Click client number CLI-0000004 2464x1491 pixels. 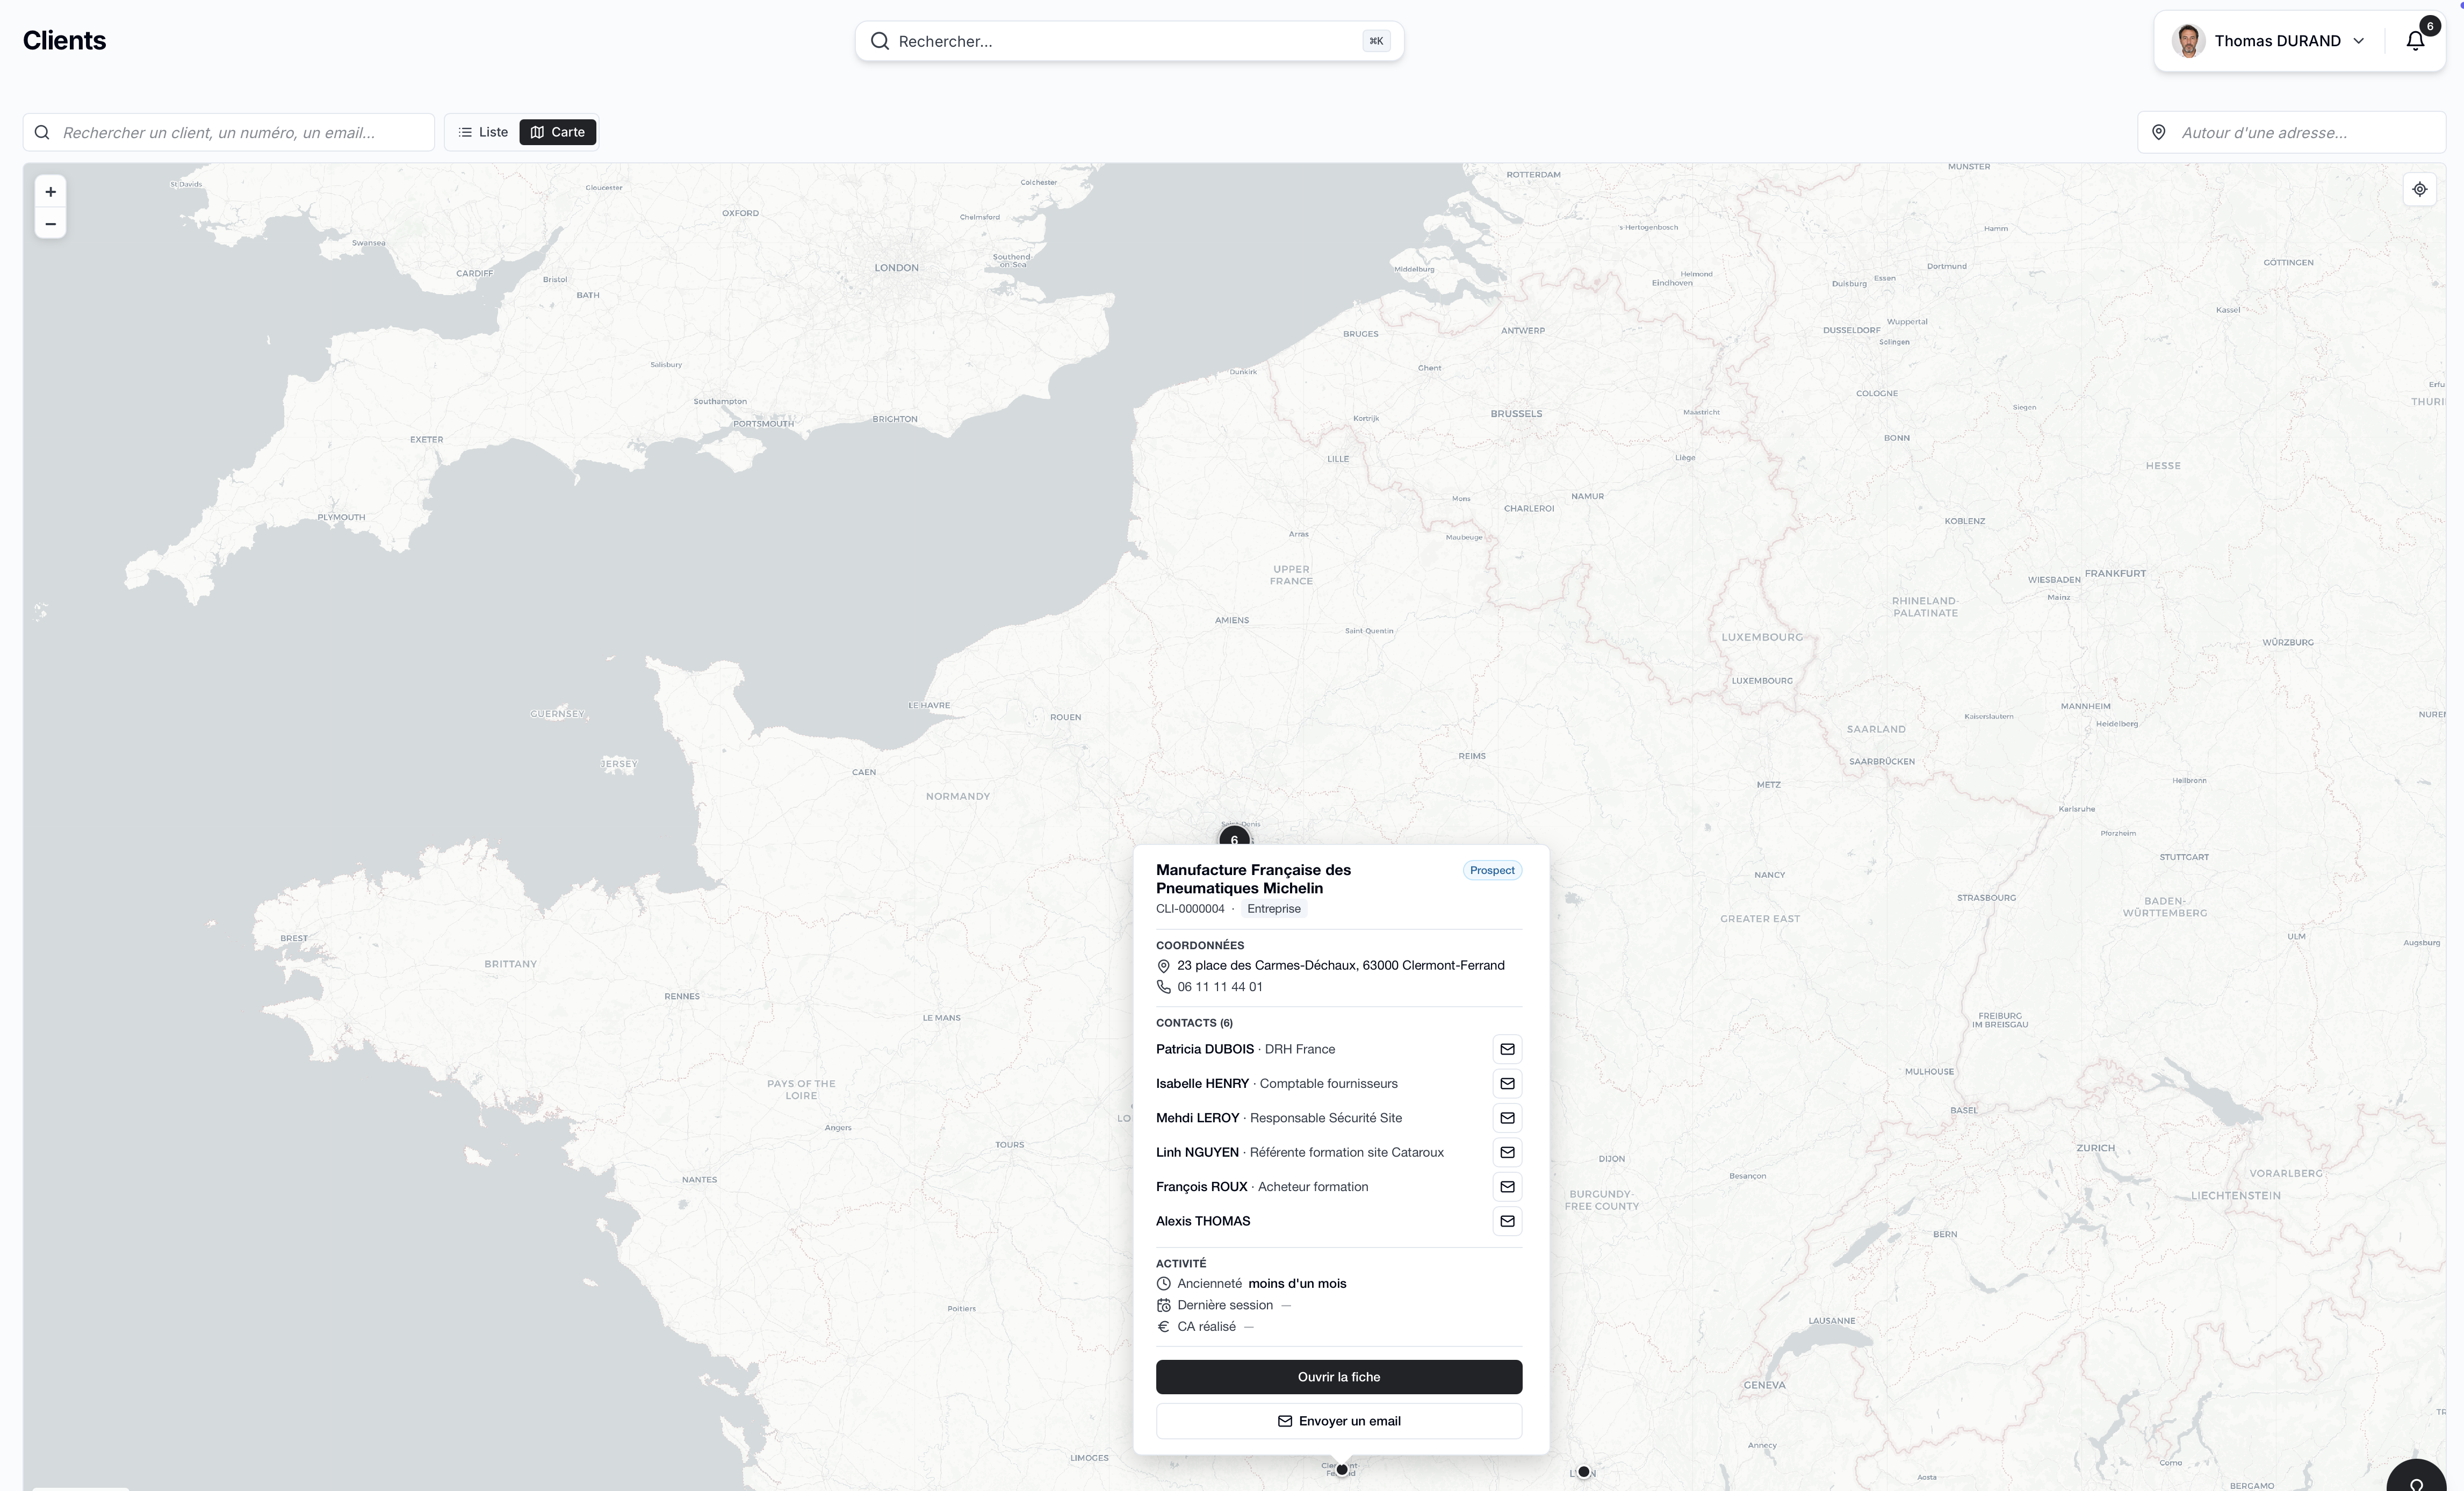tap(1190, 908)
